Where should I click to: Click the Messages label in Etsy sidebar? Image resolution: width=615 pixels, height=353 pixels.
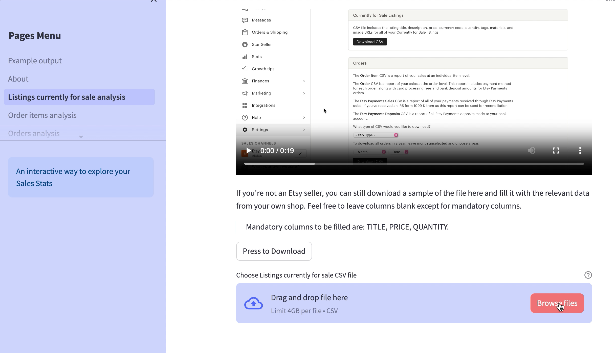261,20
